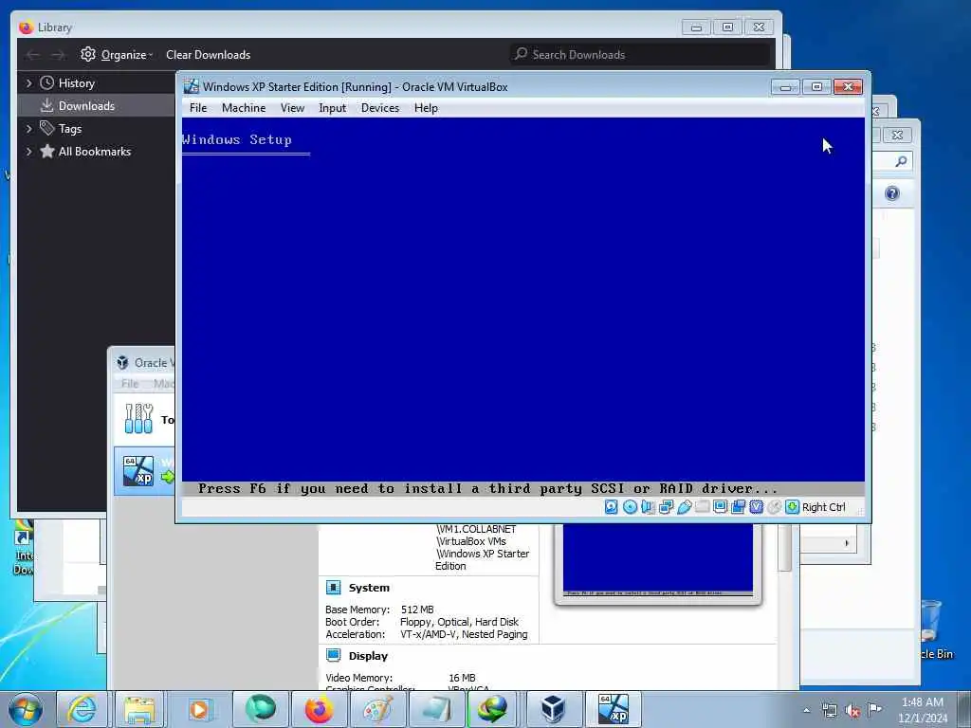Click the display monitor indicator in VM status bar
Screen dimensions: 971x728
pyautogui.click(x=721, y=507)
